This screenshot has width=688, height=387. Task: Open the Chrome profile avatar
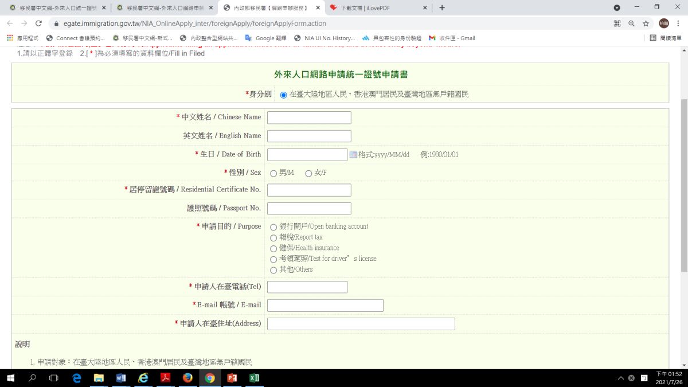[663, 24]
